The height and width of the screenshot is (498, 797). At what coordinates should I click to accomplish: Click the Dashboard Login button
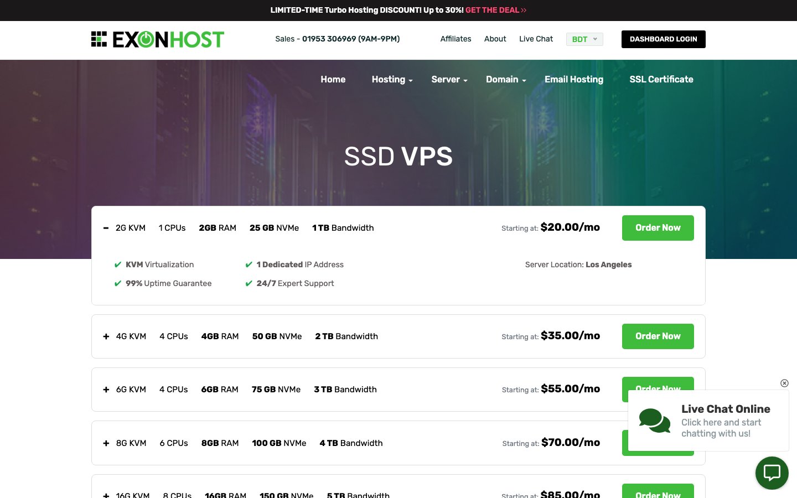[663, 39]
